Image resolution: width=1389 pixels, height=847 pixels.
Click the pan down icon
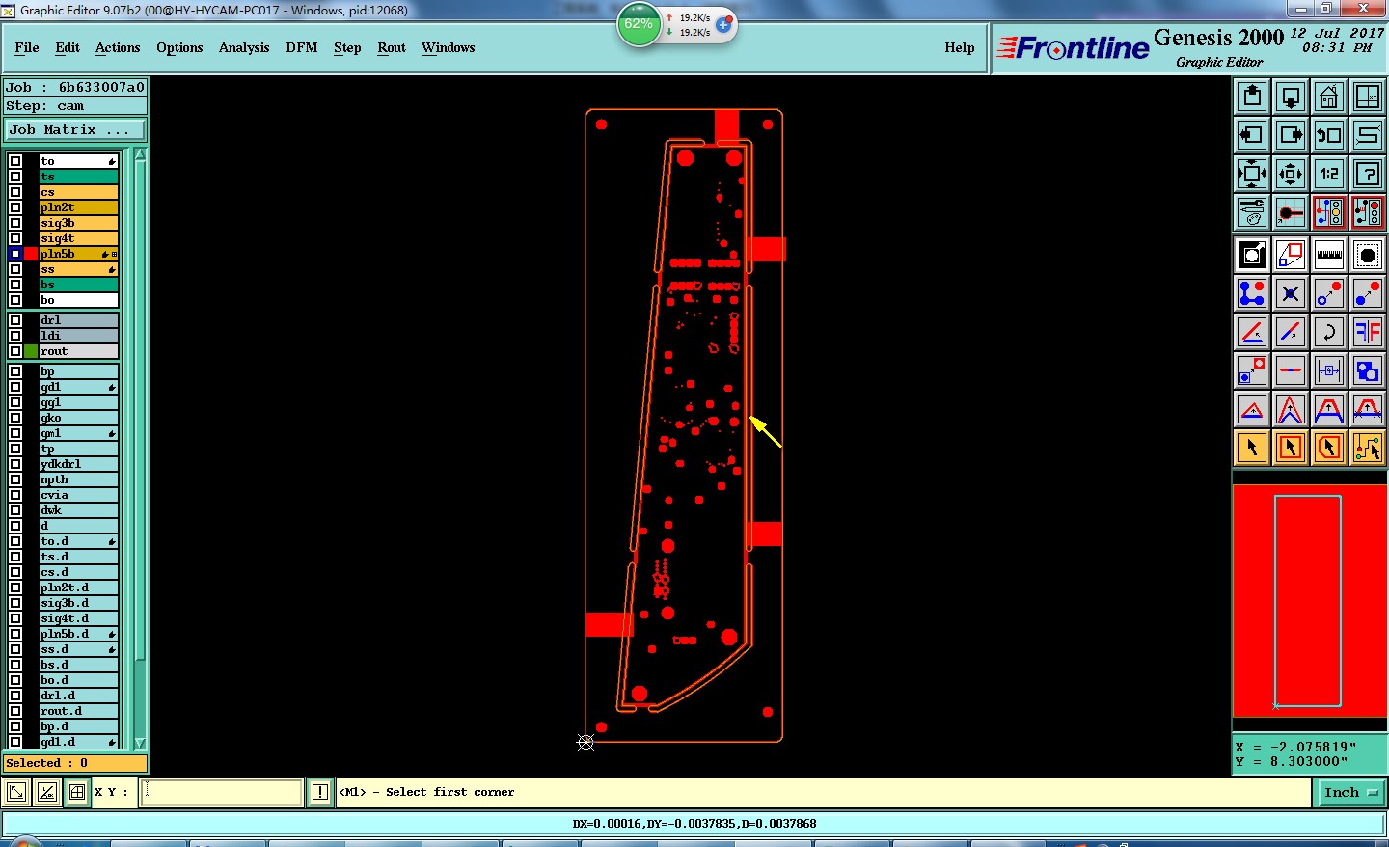click(x=1291, y=96)
